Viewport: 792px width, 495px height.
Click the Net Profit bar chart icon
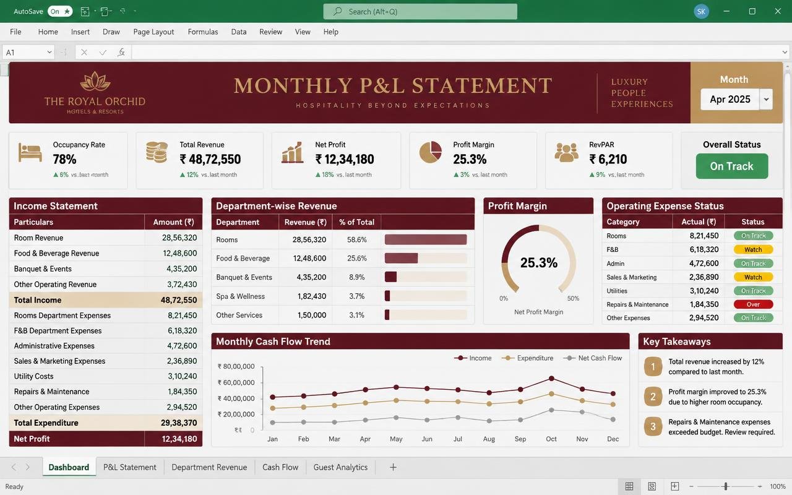[x=292, y=152]
